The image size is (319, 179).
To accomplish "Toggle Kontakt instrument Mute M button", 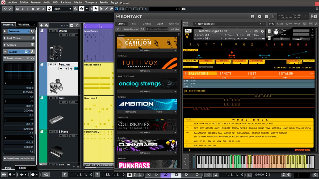I will pos(269,38).
